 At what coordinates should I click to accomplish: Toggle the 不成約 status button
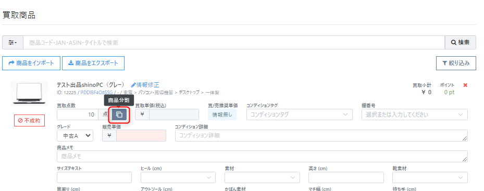coord(29,120)
